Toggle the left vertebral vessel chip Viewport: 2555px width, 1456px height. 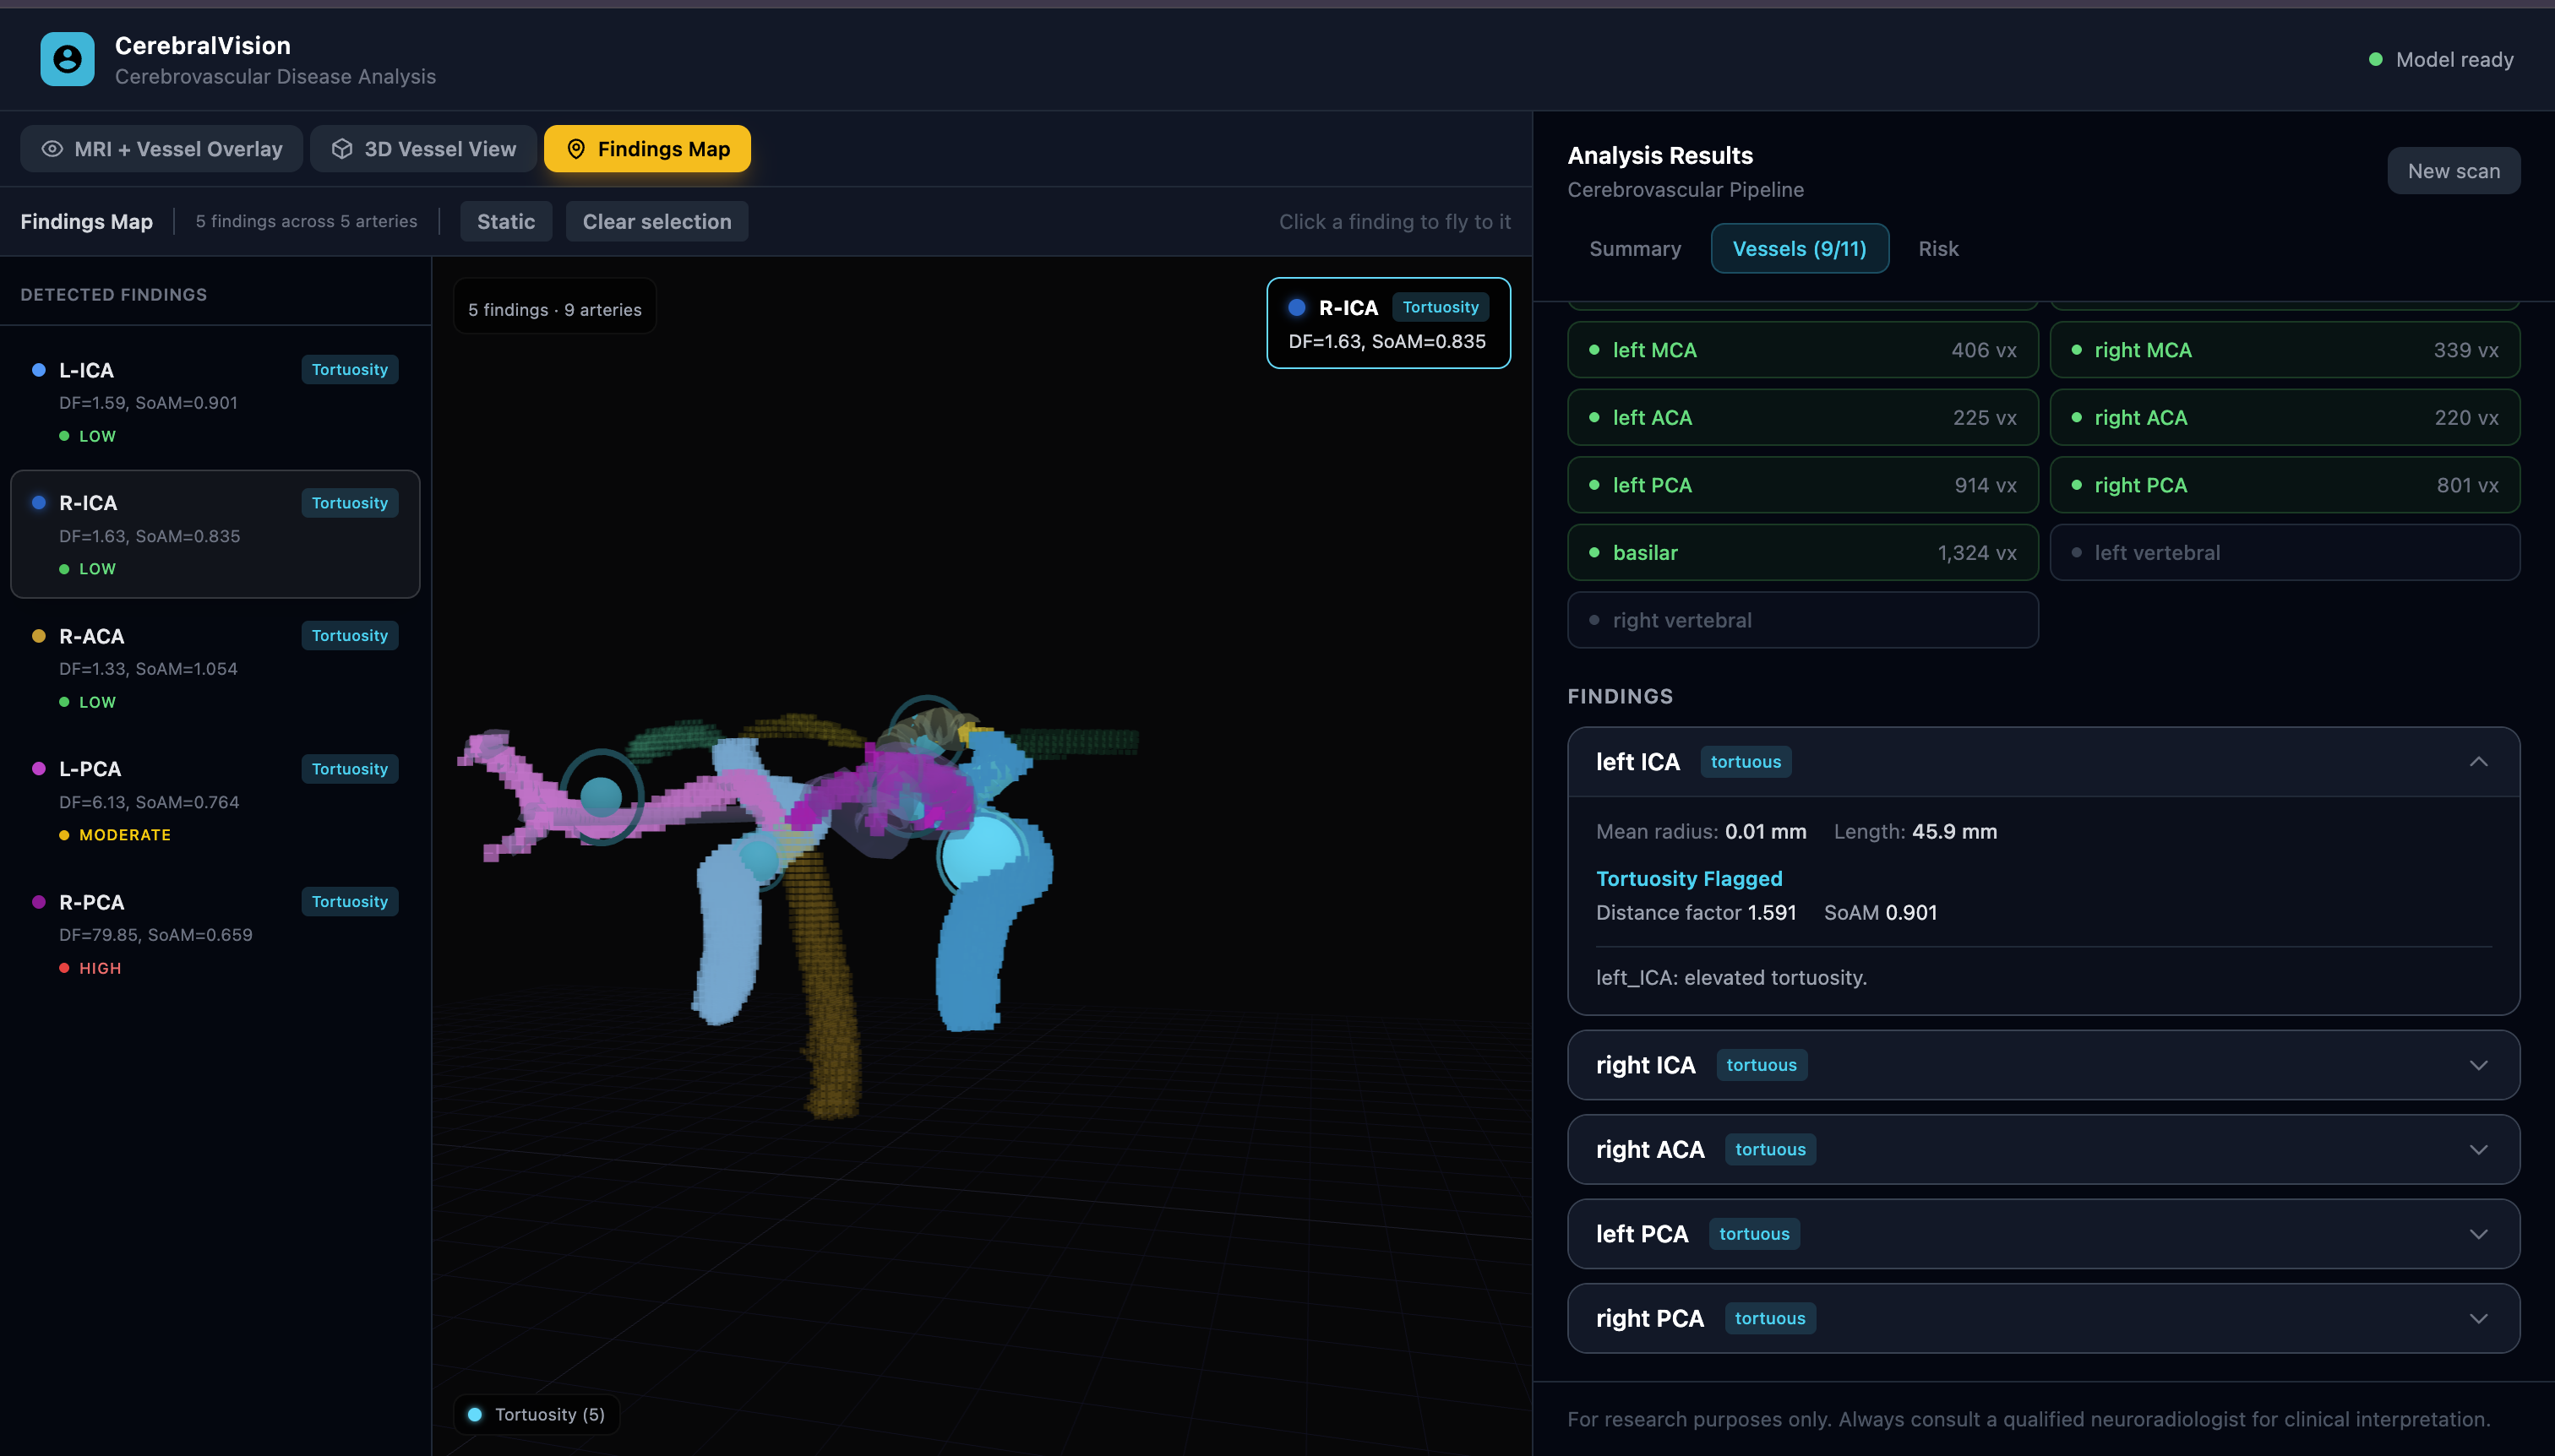2284,553
